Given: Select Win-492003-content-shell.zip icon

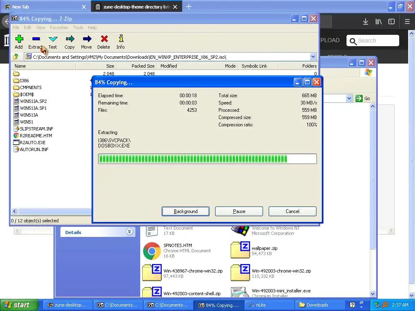Looking at the screenshot, I should pos(152,292).
